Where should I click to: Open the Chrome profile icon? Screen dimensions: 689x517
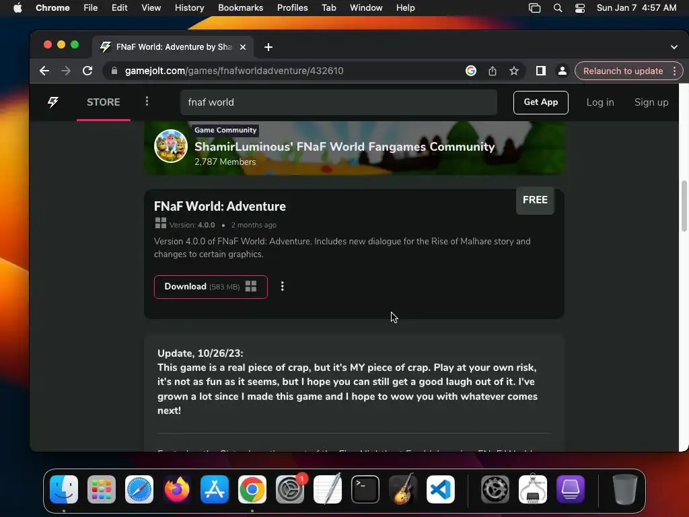point(562,71)
